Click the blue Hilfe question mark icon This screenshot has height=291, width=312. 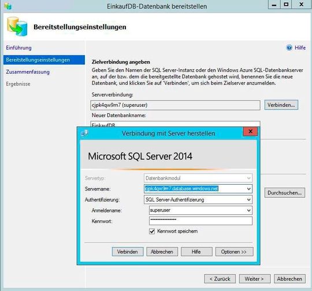[x=289, y=47]
